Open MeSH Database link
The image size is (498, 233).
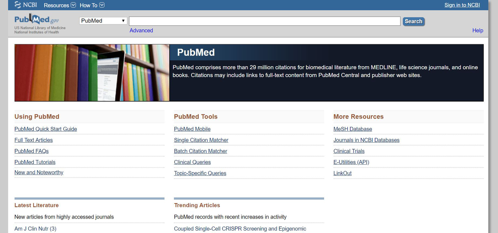[x=353, y=129]
